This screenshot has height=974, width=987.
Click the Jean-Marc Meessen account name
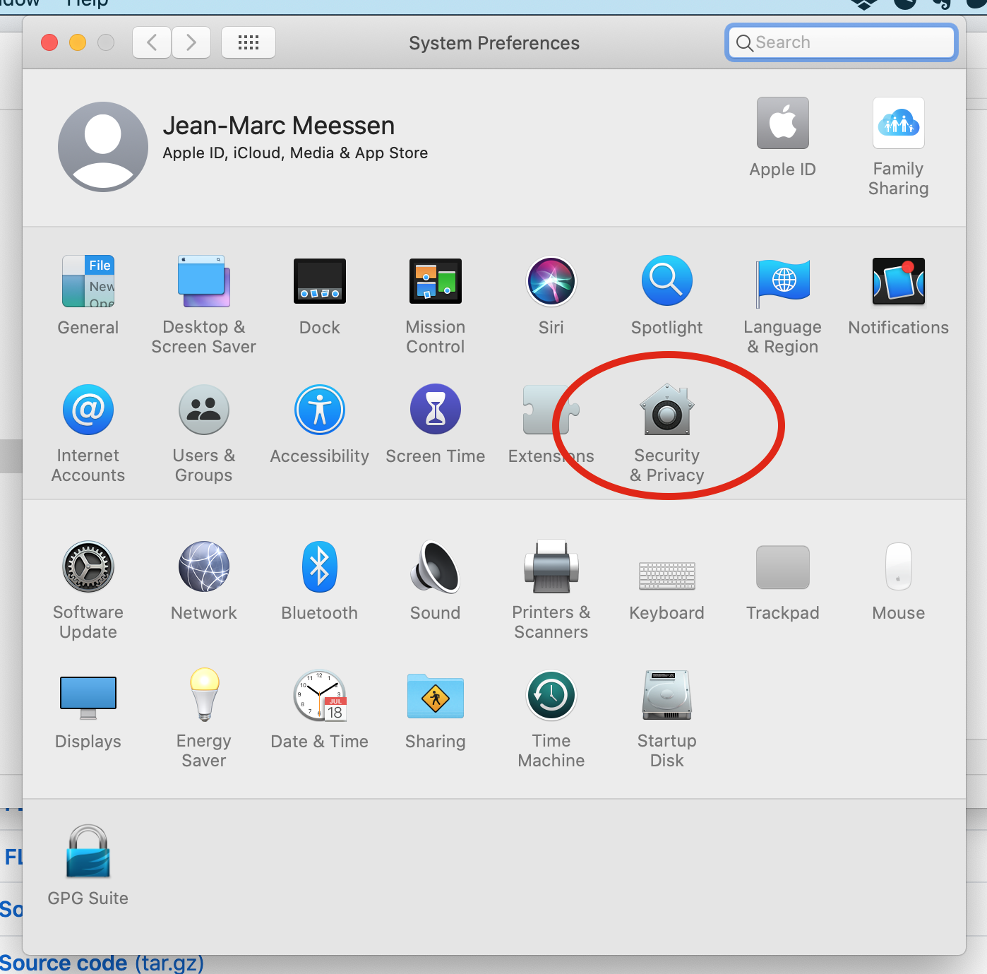click(279, 126)
